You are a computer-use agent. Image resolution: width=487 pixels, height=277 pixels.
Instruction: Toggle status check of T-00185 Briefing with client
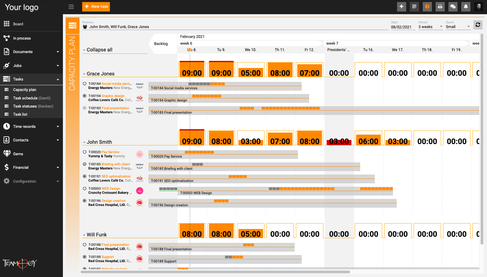tap(85, 164)
